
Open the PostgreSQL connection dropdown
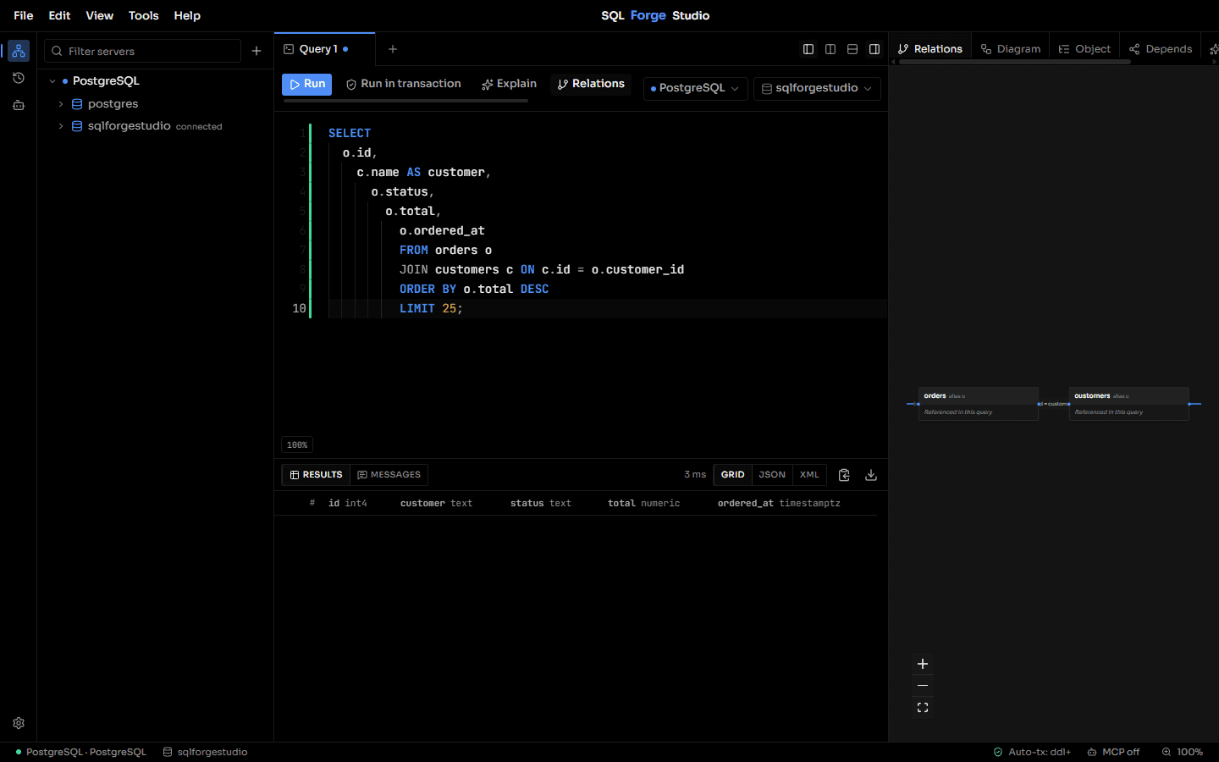point(694,88)
